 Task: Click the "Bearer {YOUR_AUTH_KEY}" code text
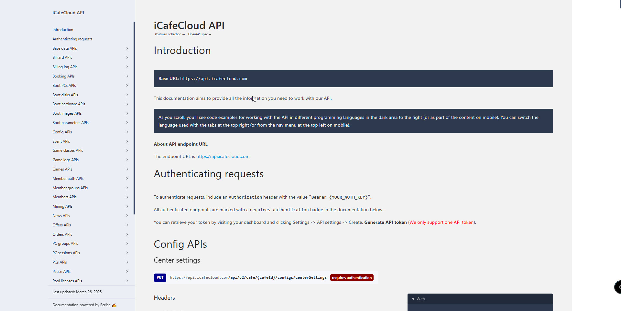pos(339,197)
